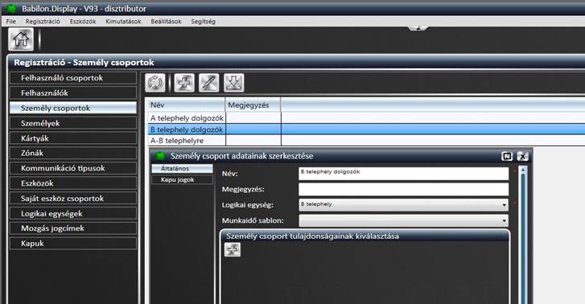Select Személy csoportok in sidebar
The height and width of the screenshot is (304, 585).
click(73, 109)
